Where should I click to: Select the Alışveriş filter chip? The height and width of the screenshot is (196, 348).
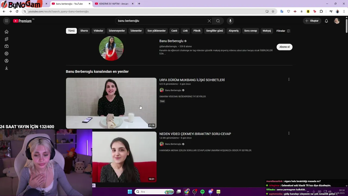234,31
